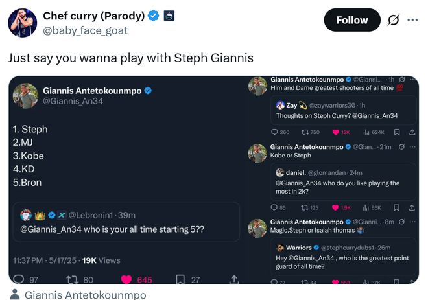Click the blue verified badge beside Chef curry
The image size is (428, 300).
[x=153, y=15]
